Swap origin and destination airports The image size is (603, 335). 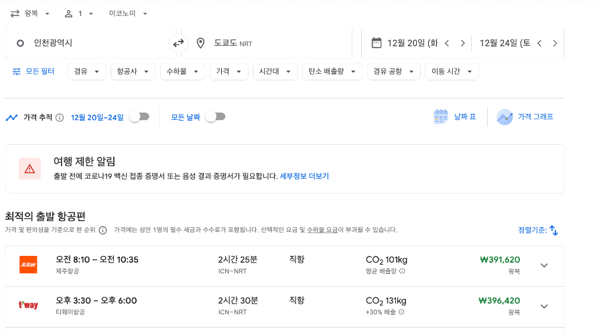pos(178,43)
